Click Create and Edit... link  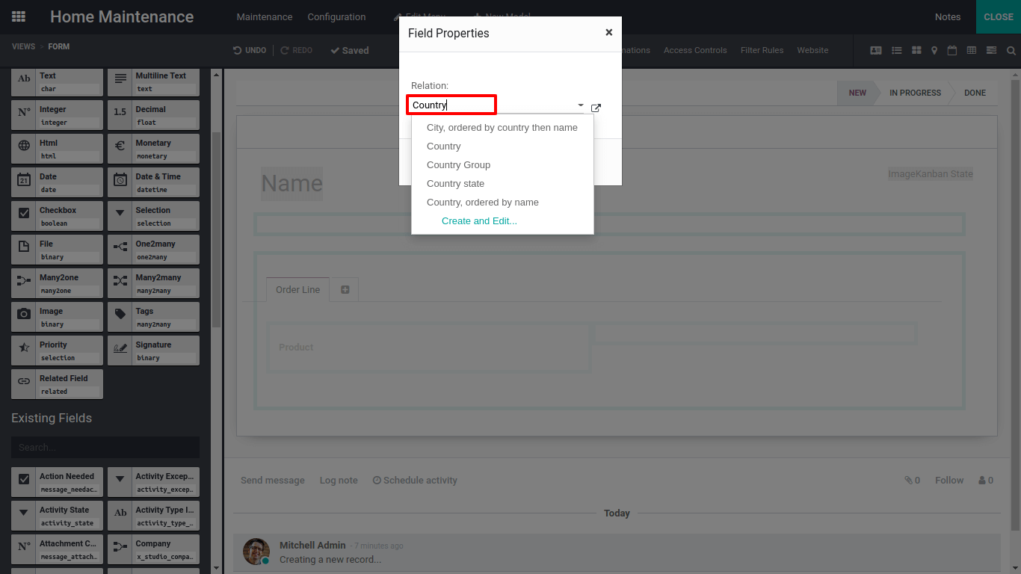pyautogui.click(x=479, y=221)
